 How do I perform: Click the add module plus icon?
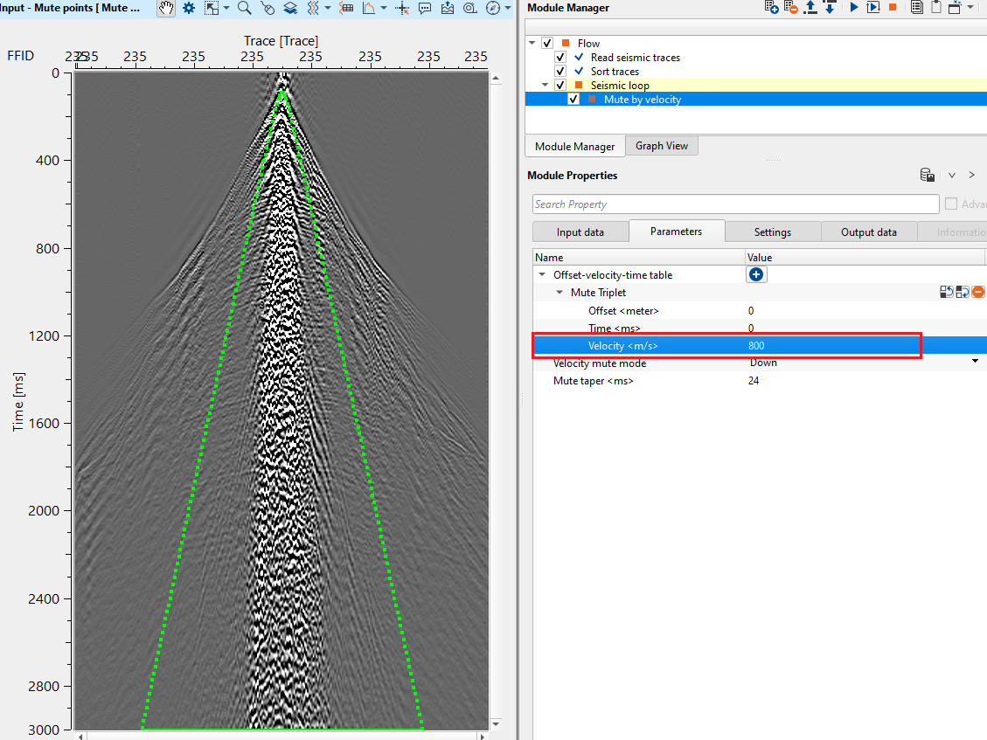click(771, 8)
